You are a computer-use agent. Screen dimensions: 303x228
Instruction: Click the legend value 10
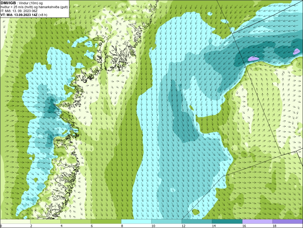click(x=153, y=226)
